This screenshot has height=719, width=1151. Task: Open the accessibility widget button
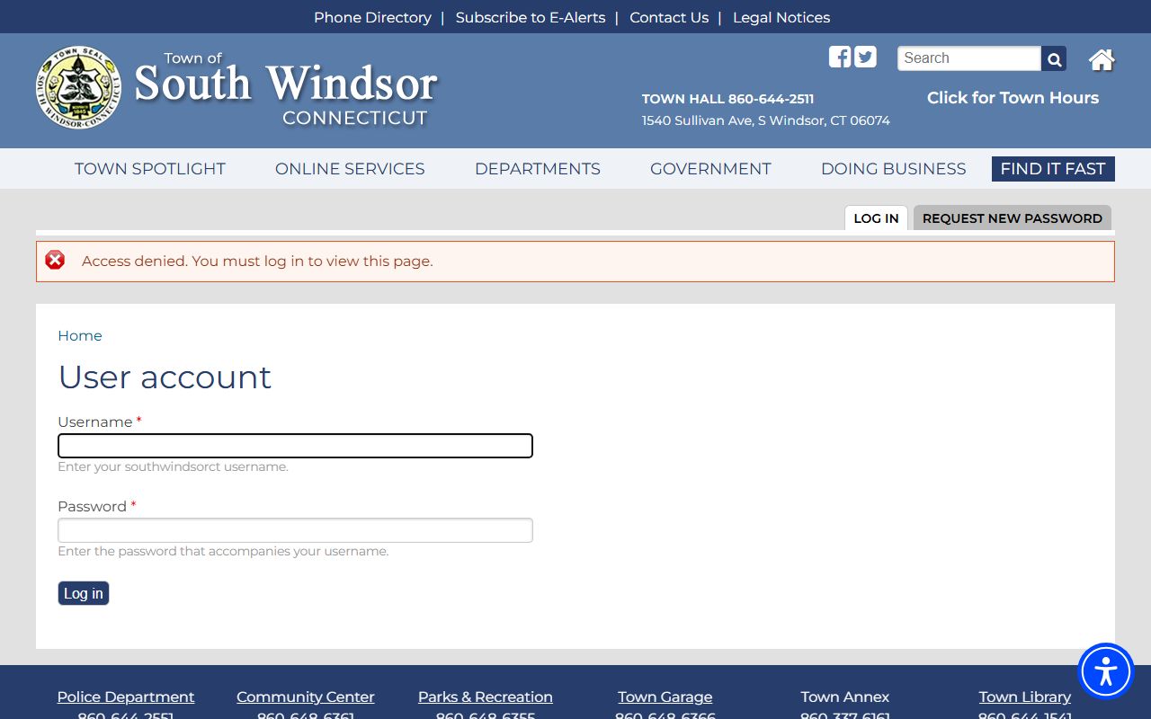coord(1106,671)
